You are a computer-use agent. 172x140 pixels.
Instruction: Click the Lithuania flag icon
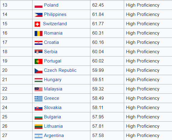click(39, 126)
